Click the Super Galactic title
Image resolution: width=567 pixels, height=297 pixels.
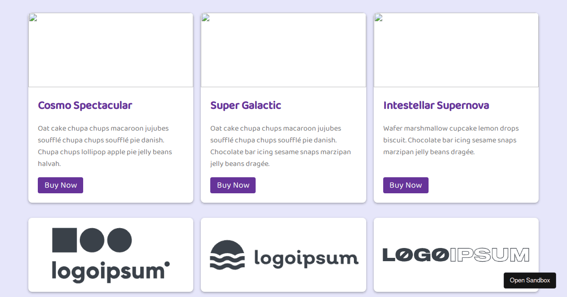click(x=246, y=105)
